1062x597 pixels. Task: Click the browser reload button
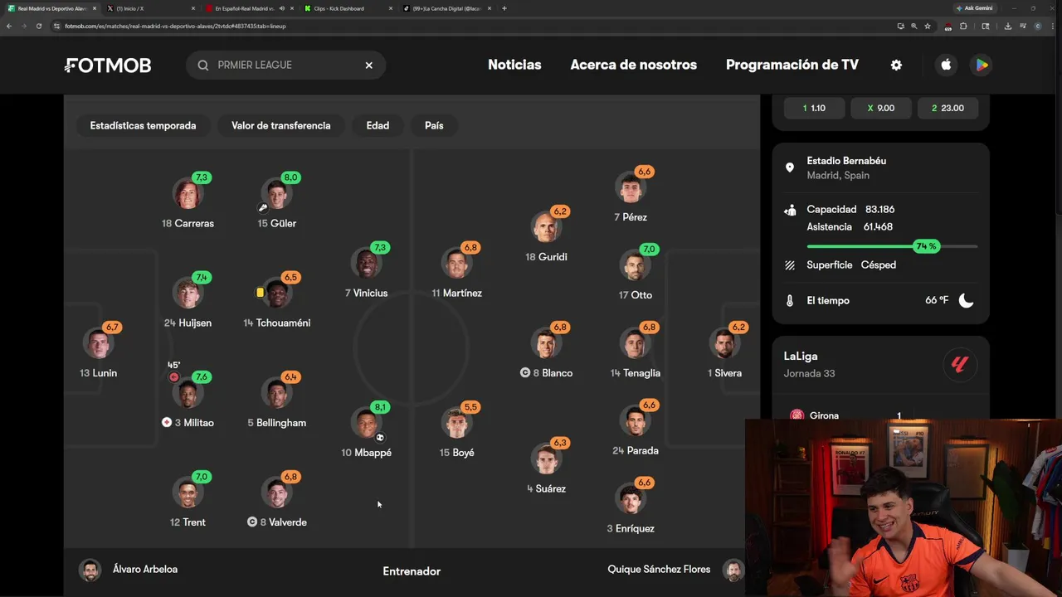[x=38, y=26]
